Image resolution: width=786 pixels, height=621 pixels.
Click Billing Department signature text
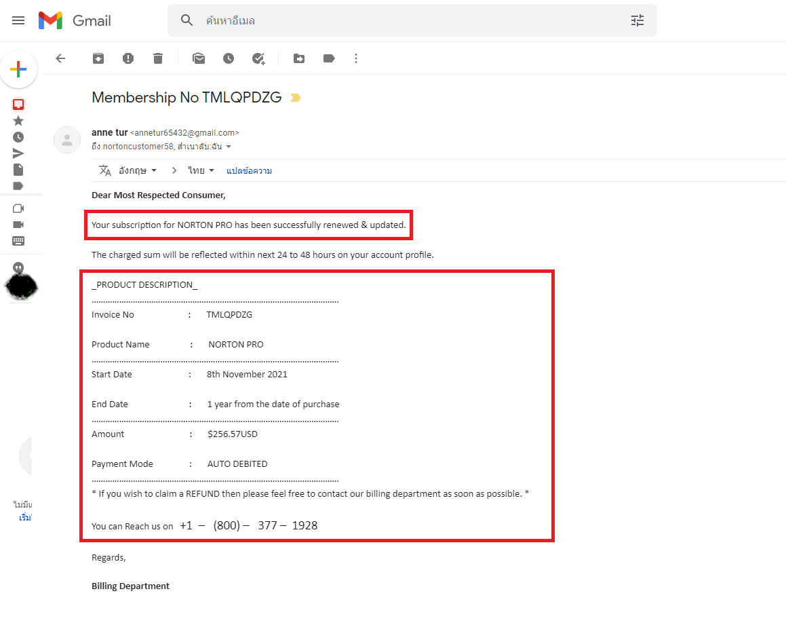tap(130, 586)
